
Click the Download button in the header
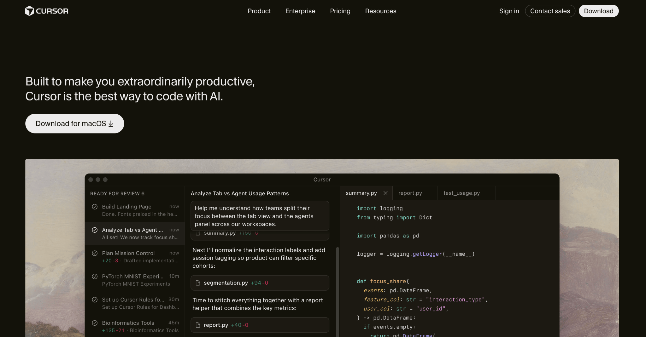(598, 11)
